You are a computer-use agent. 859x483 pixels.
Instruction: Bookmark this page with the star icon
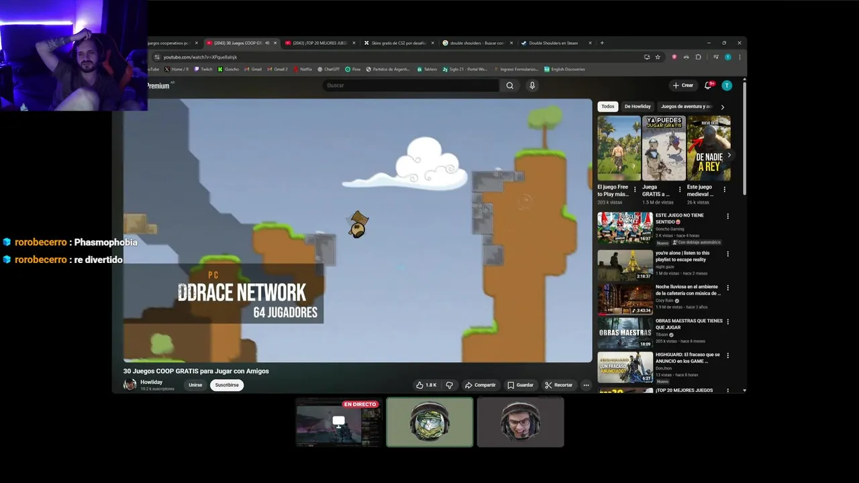[658, 57]
